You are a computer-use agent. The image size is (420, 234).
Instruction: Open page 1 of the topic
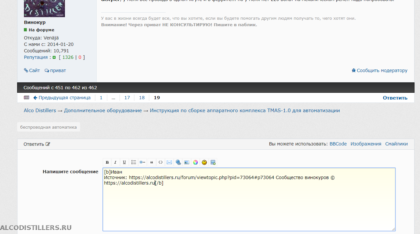tap(101, 98)
